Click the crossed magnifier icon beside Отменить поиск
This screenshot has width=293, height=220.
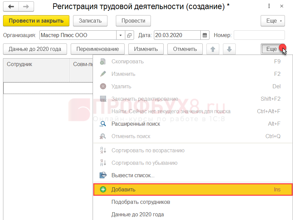pyautogui.click(x=103, y=136)
